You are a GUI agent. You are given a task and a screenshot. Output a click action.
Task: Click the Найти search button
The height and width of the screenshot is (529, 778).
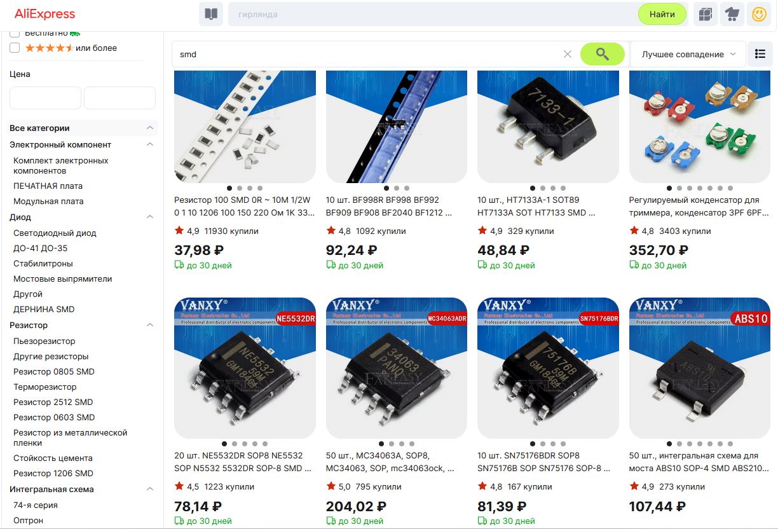pyautogui.click(x=662, y=14)
